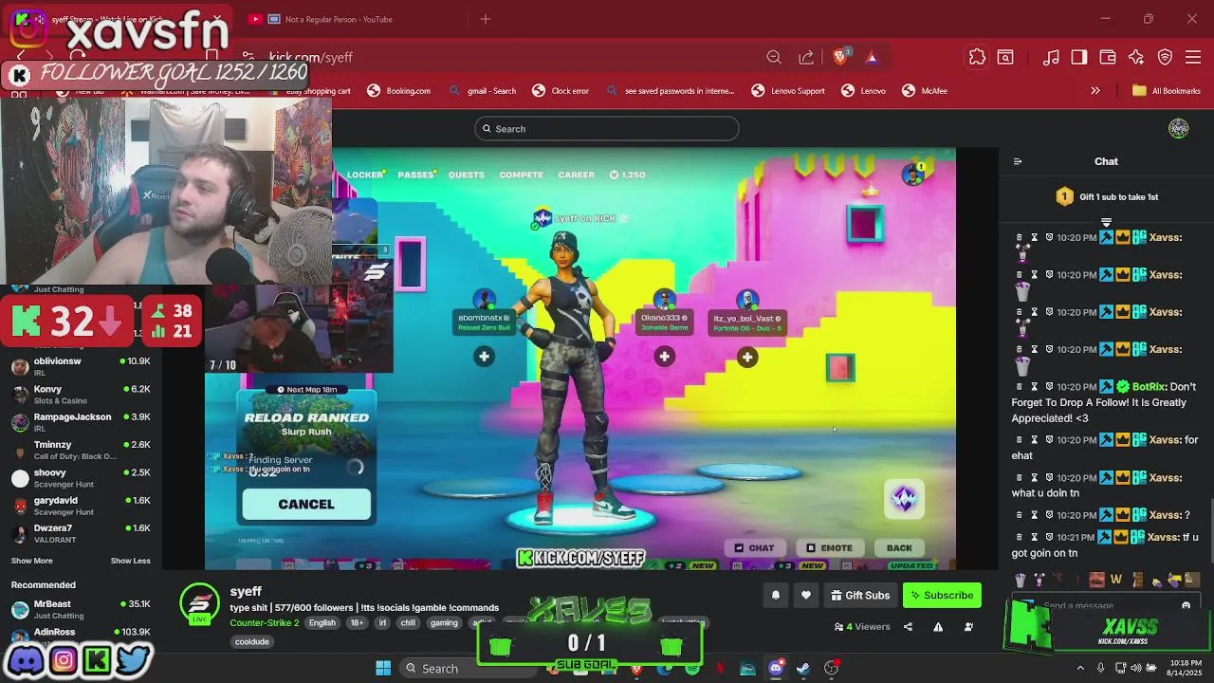Open the Booking.com bookmark

(399, 91)
